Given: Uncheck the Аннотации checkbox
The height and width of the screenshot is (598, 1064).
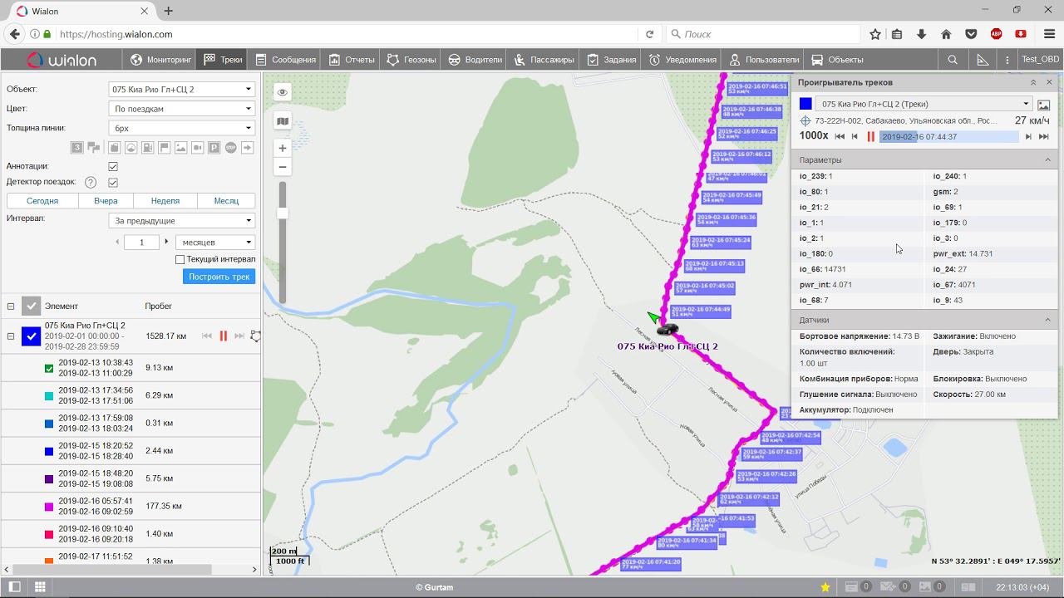Looking at the screenshot, I should point(113,166).
